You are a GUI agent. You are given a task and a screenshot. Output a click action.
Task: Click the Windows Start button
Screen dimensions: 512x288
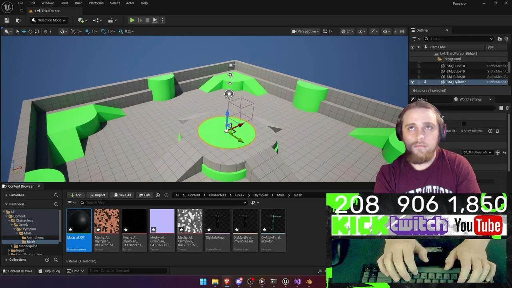203,282
